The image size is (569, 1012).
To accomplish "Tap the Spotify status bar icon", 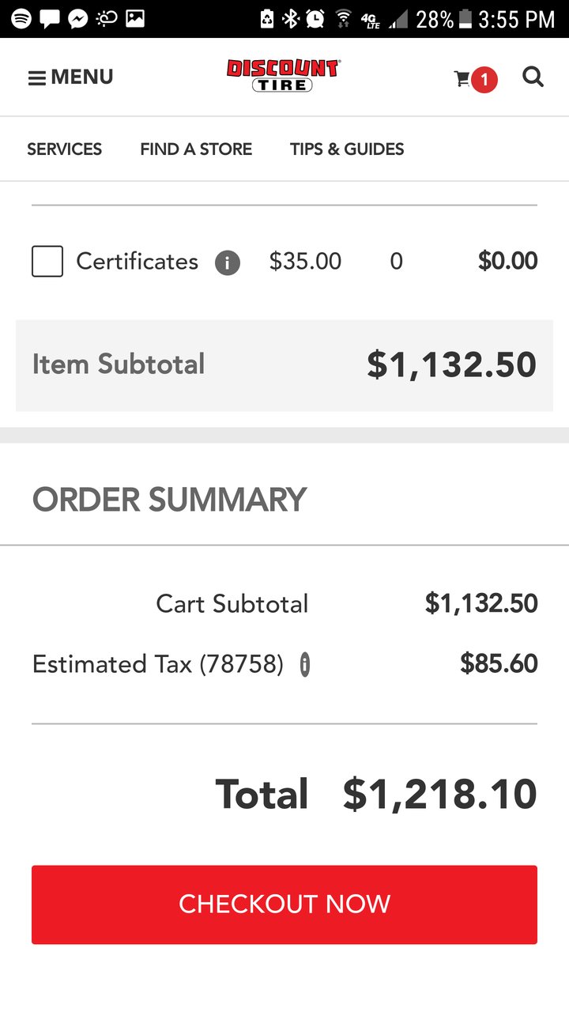I will 21,19.
